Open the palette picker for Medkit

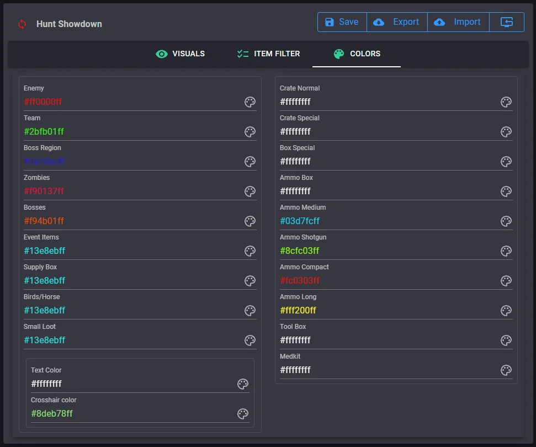506,370
